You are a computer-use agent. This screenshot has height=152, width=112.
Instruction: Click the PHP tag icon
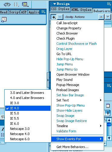click(x=7, y=5)
